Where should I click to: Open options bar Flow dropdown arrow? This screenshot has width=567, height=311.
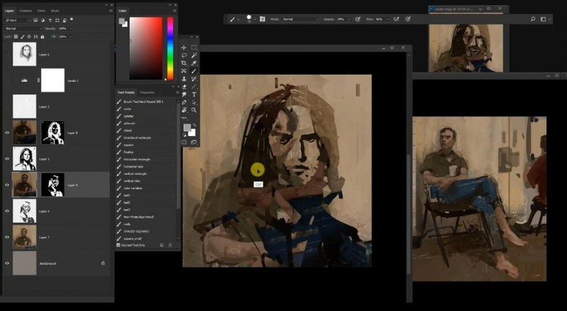[x=388, y=19]
